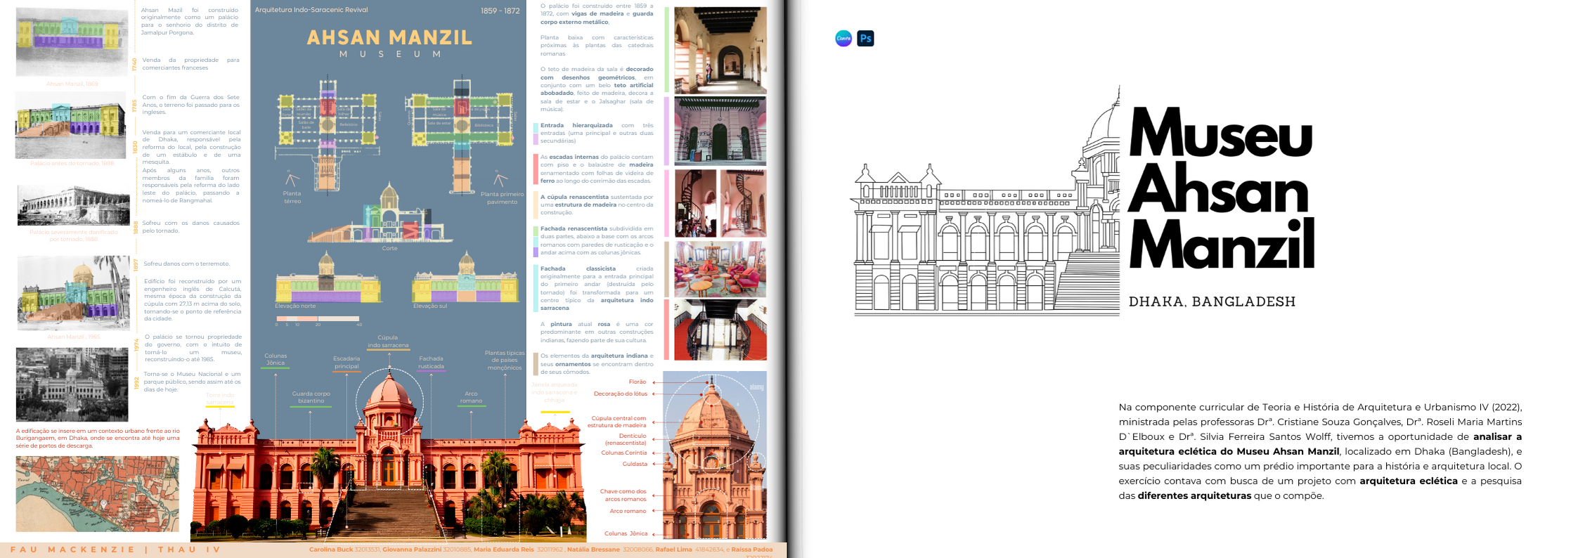Select the tornado-damaged palace photo
Viewport: 1578px width, 558px height.
pyautogui.click(x=73, y=205)
